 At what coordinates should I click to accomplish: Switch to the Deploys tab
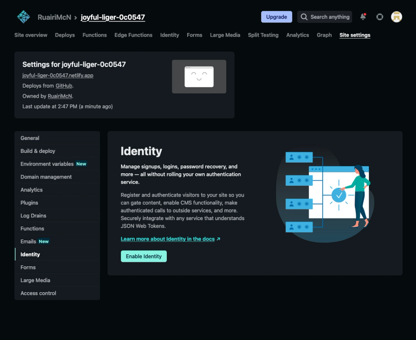[65, 35]
